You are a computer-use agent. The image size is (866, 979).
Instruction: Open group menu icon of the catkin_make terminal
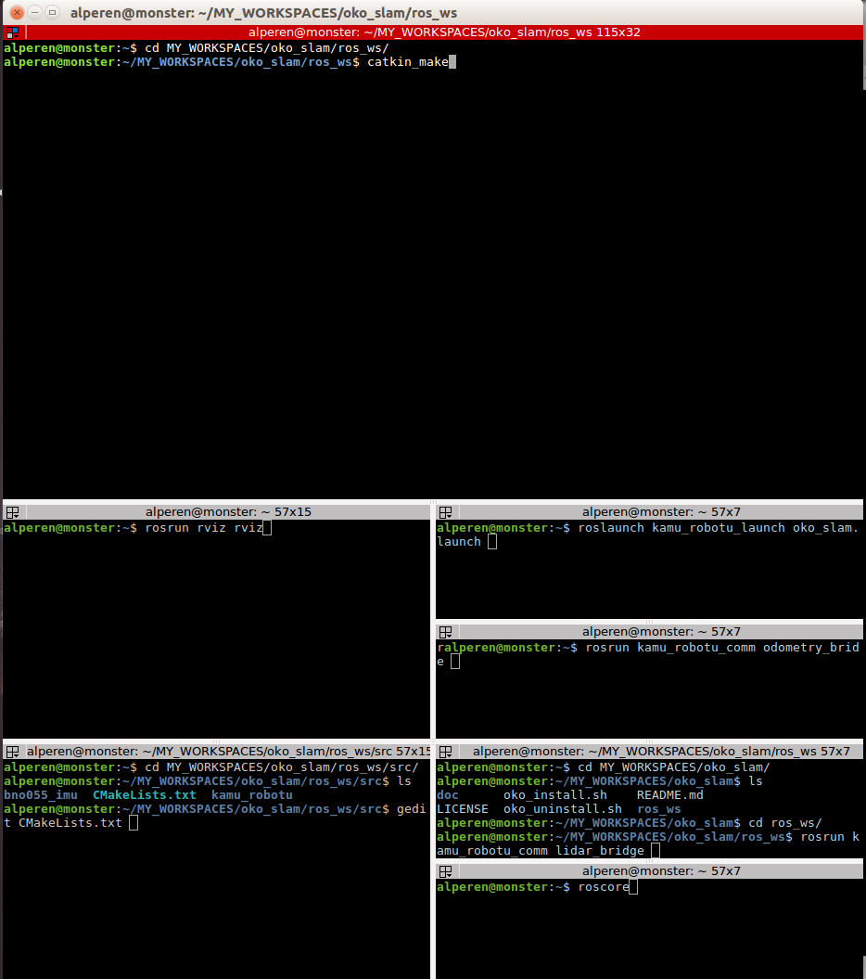[12, 32]
